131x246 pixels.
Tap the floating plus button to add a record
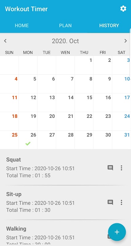(117, 232)
